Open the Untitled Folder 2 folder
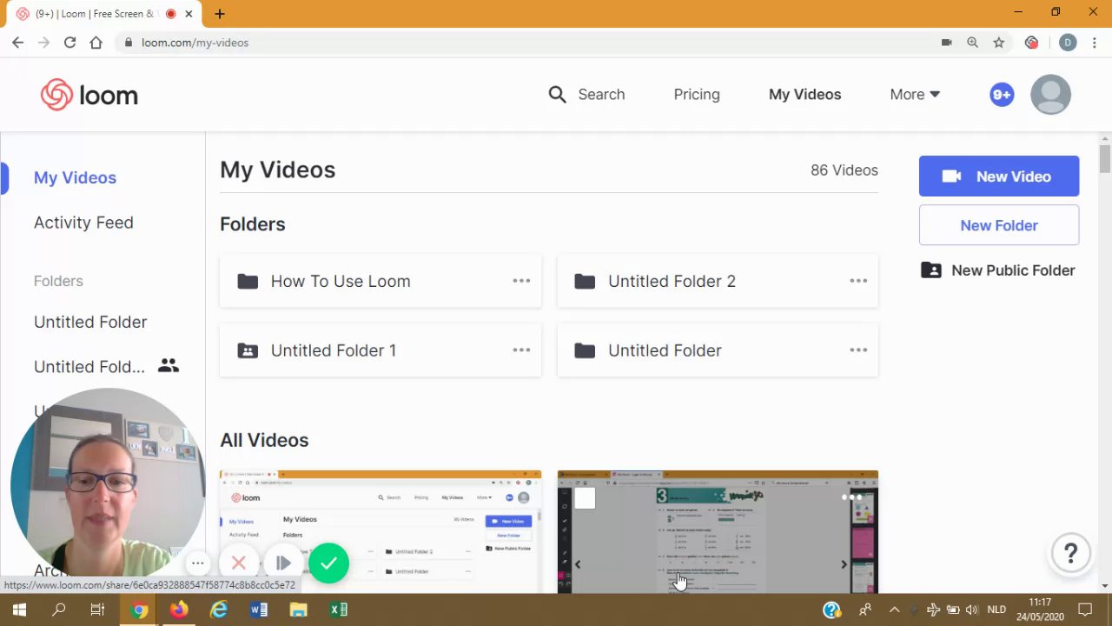 click(x=718, y=281)
